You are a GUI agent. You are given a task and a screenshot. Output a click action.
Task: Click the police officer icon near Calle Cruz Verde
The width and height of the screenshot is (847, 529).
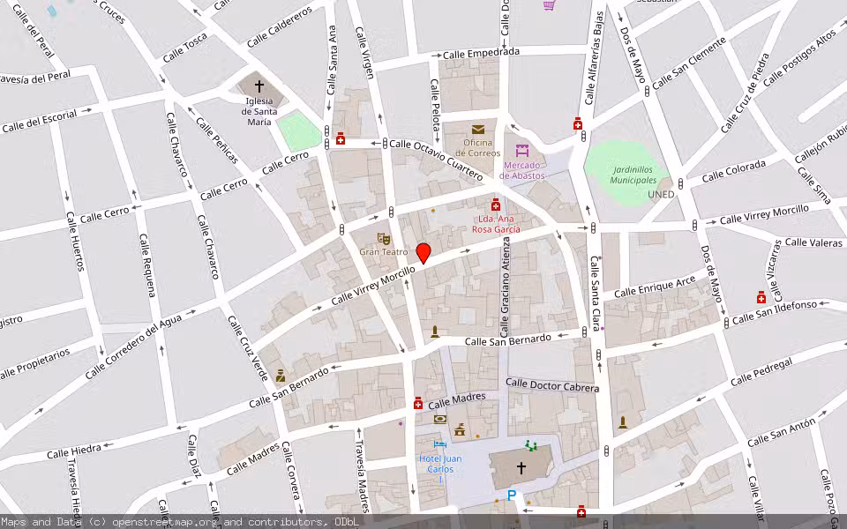[281, 376]
